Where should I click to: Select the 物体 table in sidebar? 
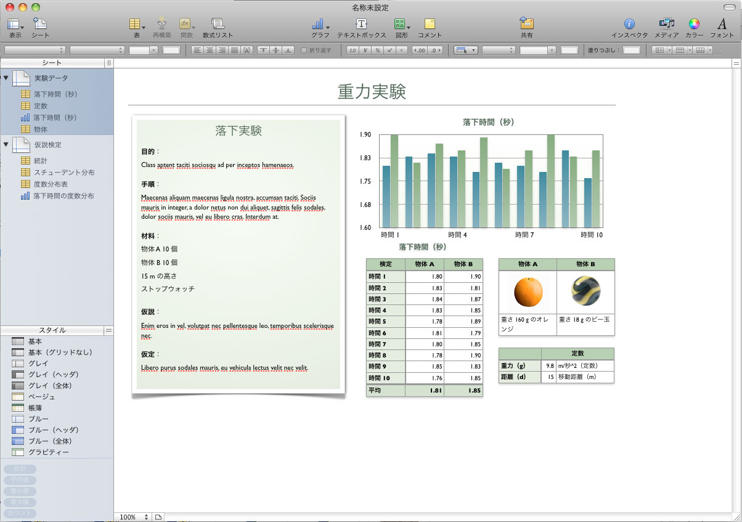click(x=41, y=129)
